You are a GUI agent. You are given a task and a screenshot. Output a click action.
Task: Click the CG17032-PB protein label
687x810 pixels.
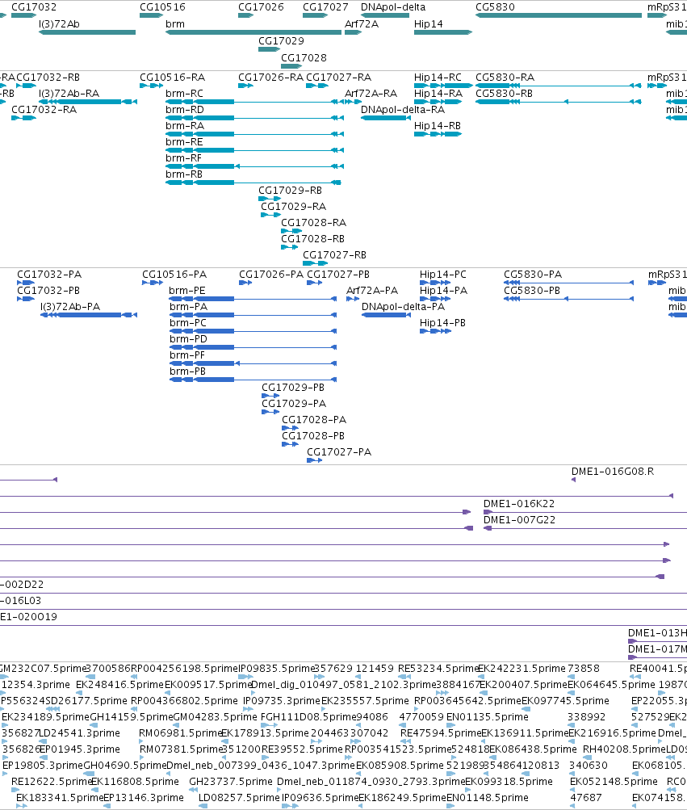(x=48, y=290)
